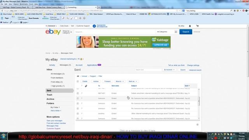
Task: Click the Delete button
Action: click(x=85, y=81)
